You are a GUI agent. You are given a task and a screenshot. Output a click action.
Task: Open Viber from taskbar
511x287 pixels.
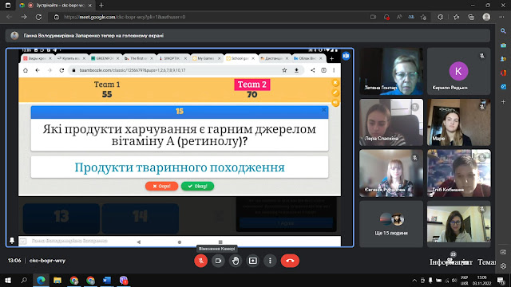tap(124, 280)
